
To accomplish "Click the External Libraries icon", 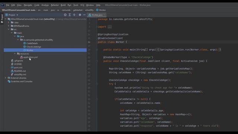I will pos(9,78).
